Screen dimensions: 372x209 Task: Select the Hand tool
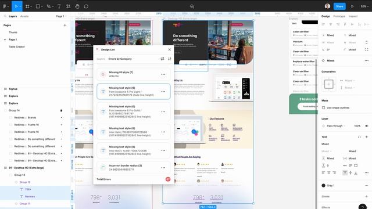pyautogui.click(x=77, y=6)
